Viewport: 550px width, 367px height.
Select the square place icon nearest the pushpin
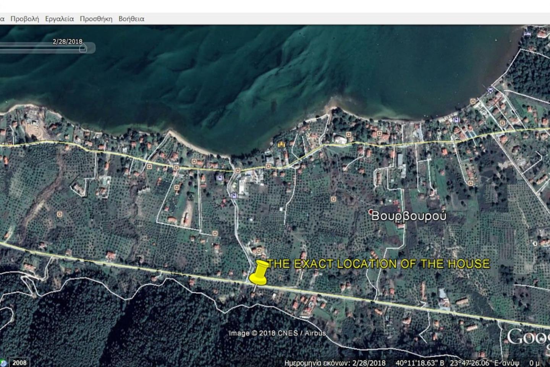tap(259, 250)
